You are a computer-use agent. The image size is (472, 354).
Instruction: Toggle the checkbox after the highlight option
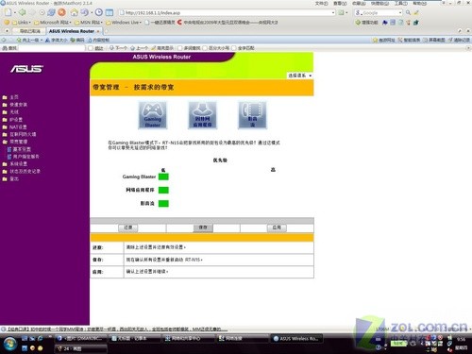pyautogui.click(x=179, y=48)
